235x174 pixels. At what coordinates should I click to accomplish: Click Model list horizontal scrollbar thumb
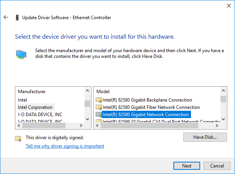click(x=149, y=125)
